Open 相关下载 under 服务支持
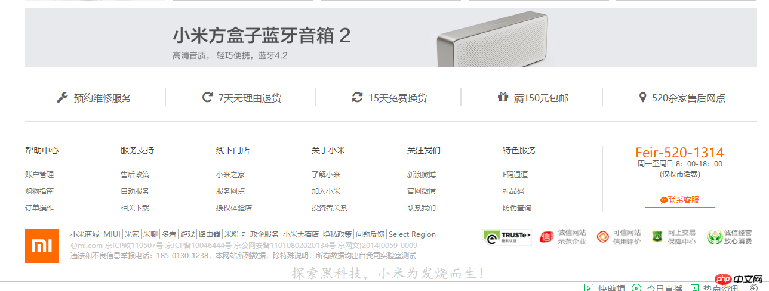 point(135,208)
